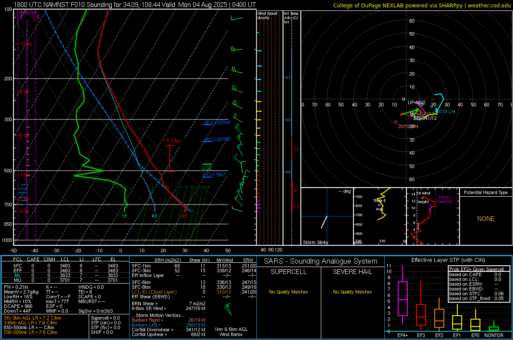Screen dimensions: 513x340
Task: Click the DN=341/12 label on the hodograph
Action: click(425, 118)
